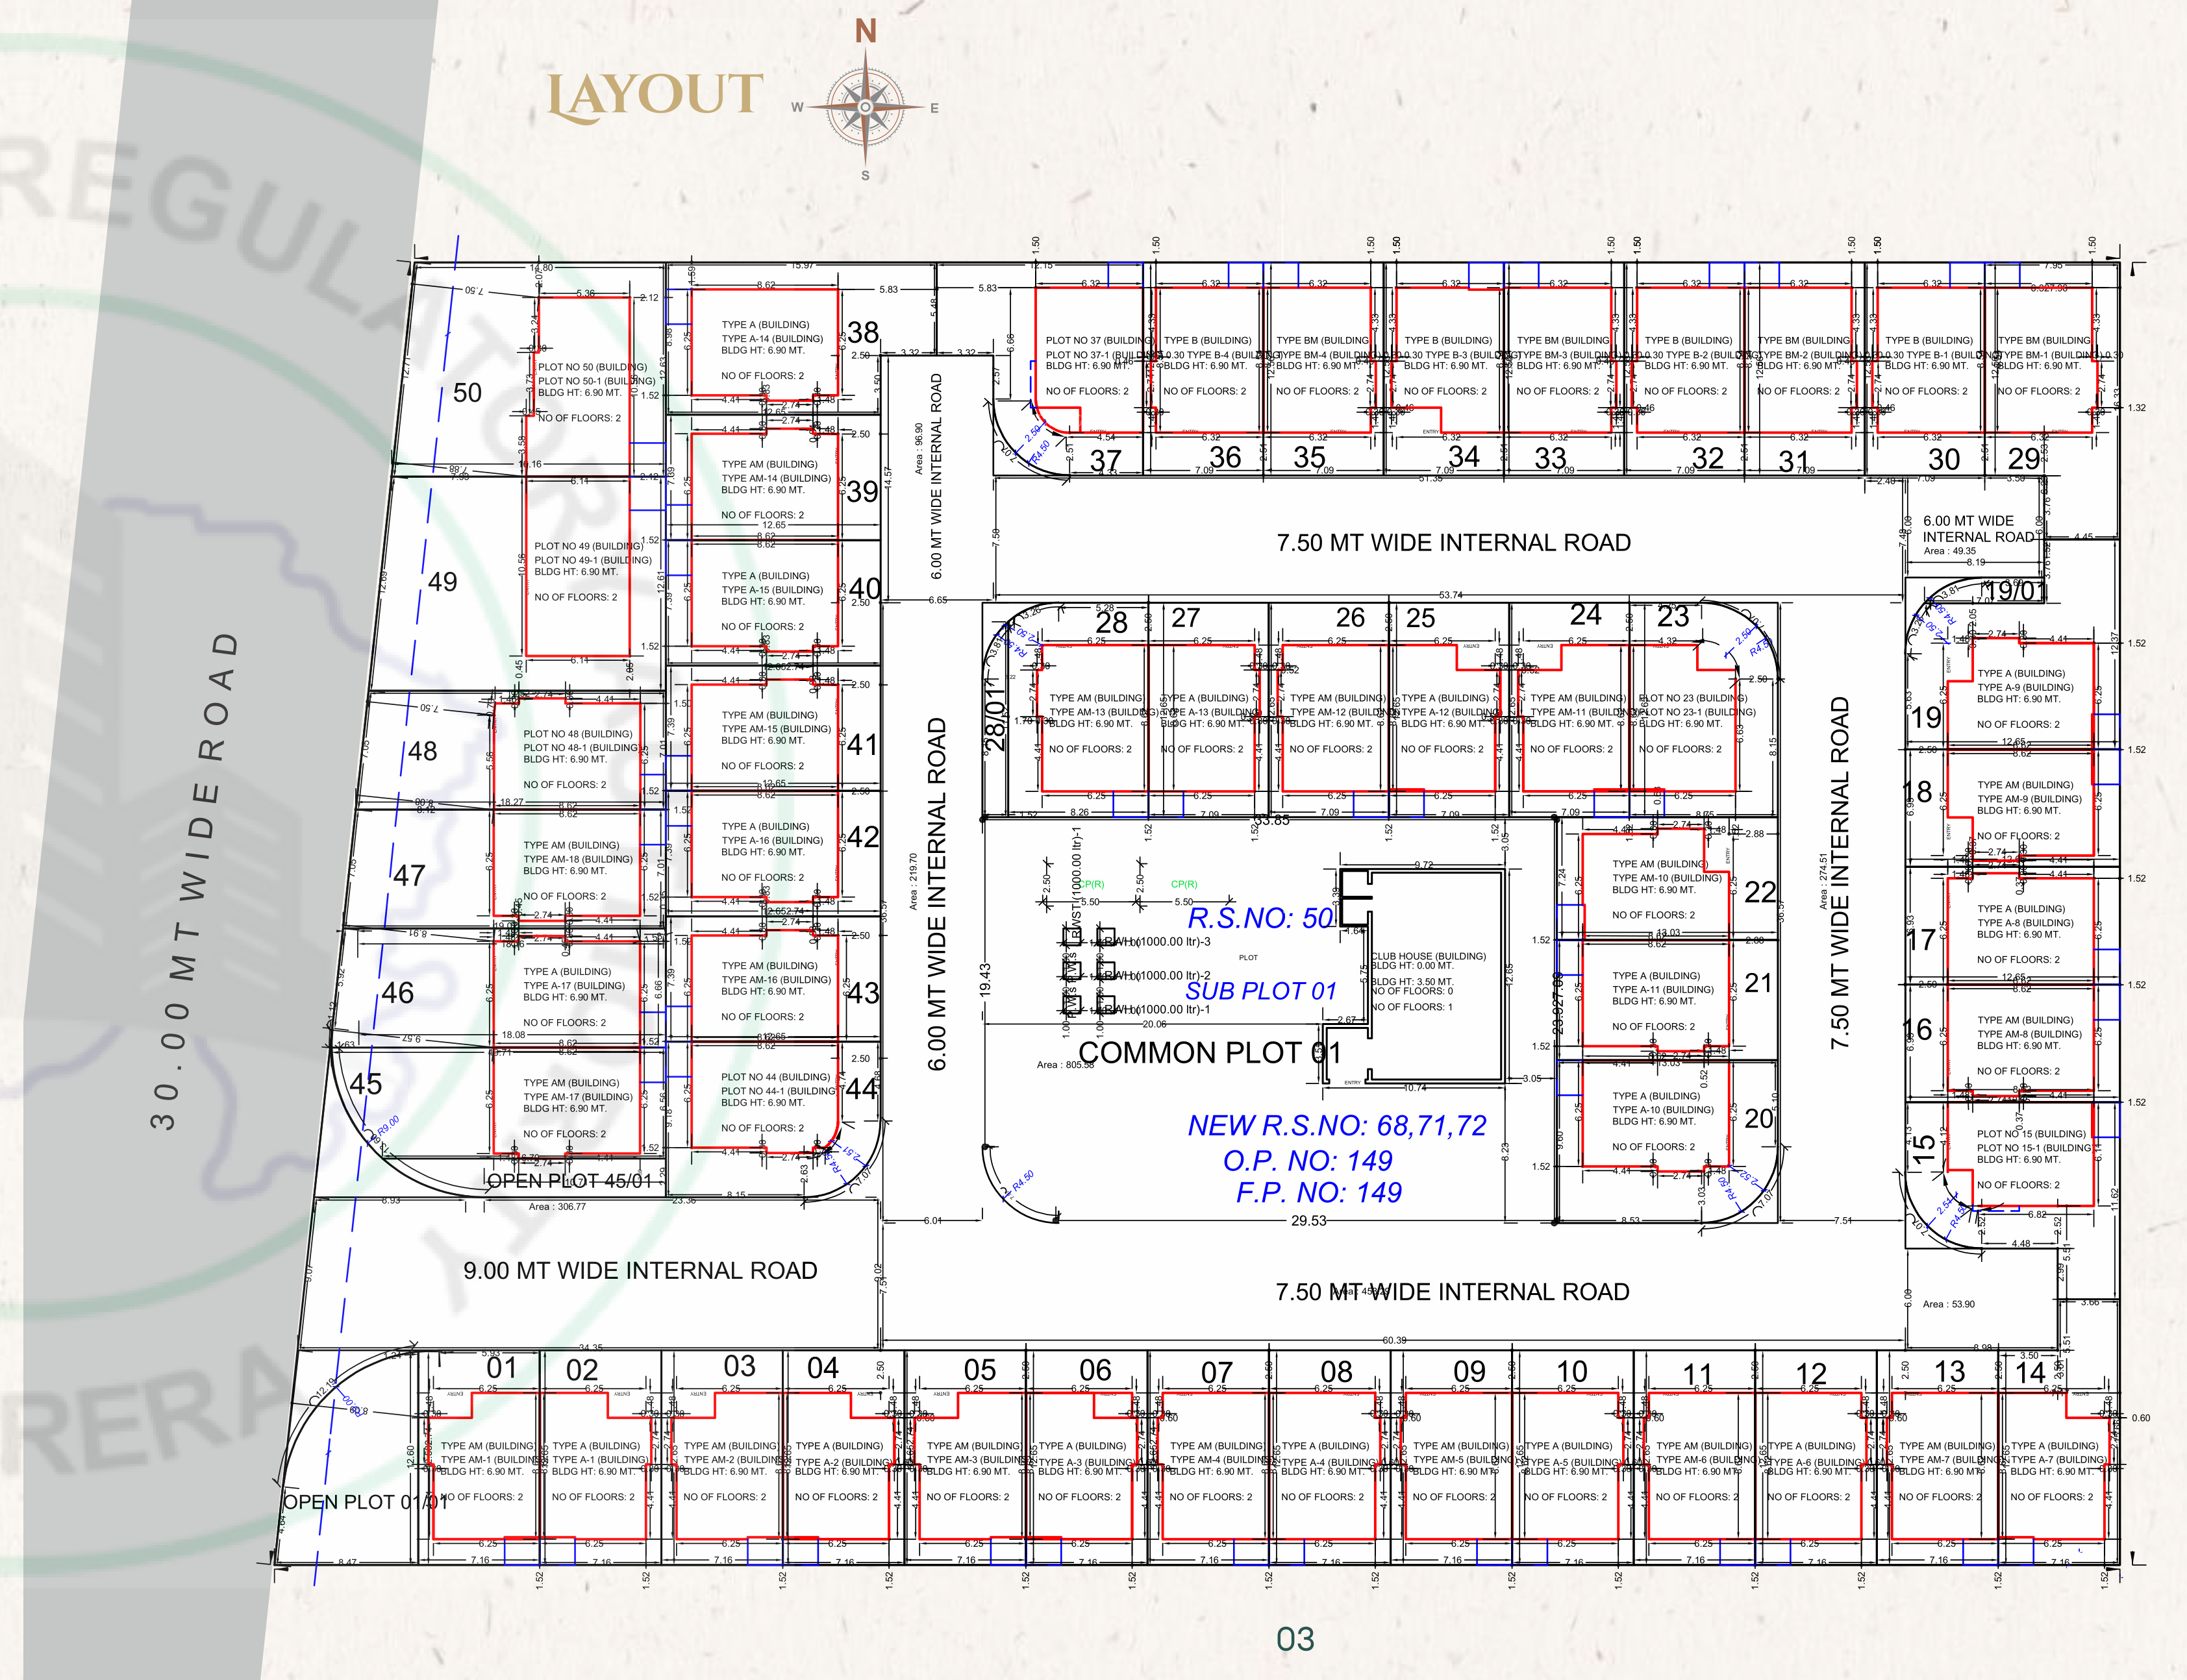Select the PLOT NO 44 (BUILDING) text

coord(775,1077)
